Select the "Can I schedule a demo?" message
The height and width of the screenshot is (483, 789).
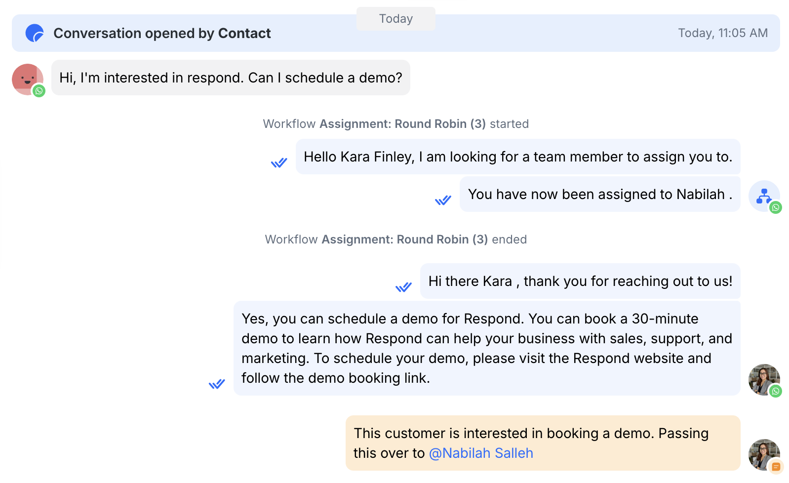[231, 78]
